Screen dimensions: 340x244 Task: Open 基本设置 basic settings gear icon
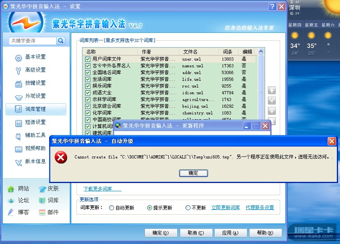tap(19, 58)
